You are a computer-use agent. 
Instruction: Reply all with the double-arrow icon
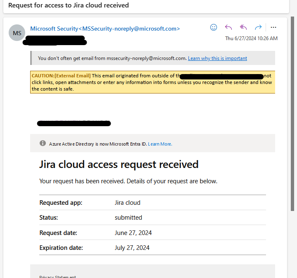click(x=243, y=27)
